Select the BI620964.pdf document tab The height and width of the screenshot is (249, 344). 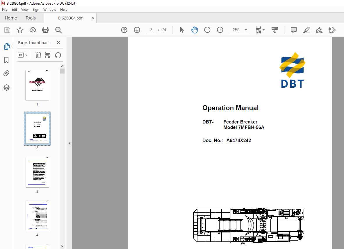[x=70, y=18]
